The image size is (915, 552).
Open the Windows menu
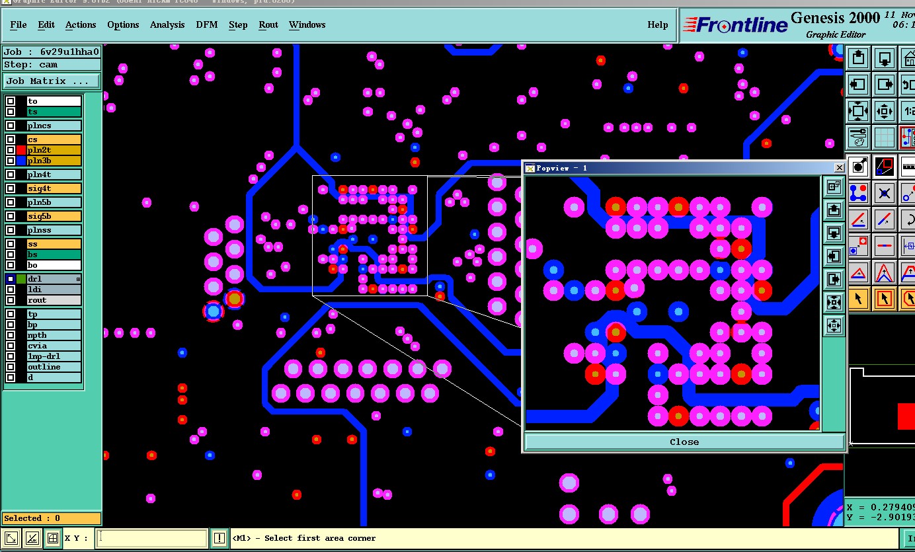point(307,24)
